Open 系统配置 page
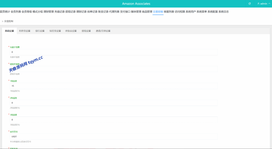 pos(212,12)
